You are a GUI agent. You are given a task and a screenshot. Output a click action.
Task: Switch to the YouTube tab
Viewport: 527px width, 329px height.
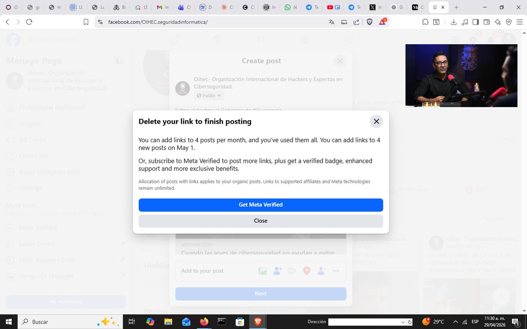point(333,7)
